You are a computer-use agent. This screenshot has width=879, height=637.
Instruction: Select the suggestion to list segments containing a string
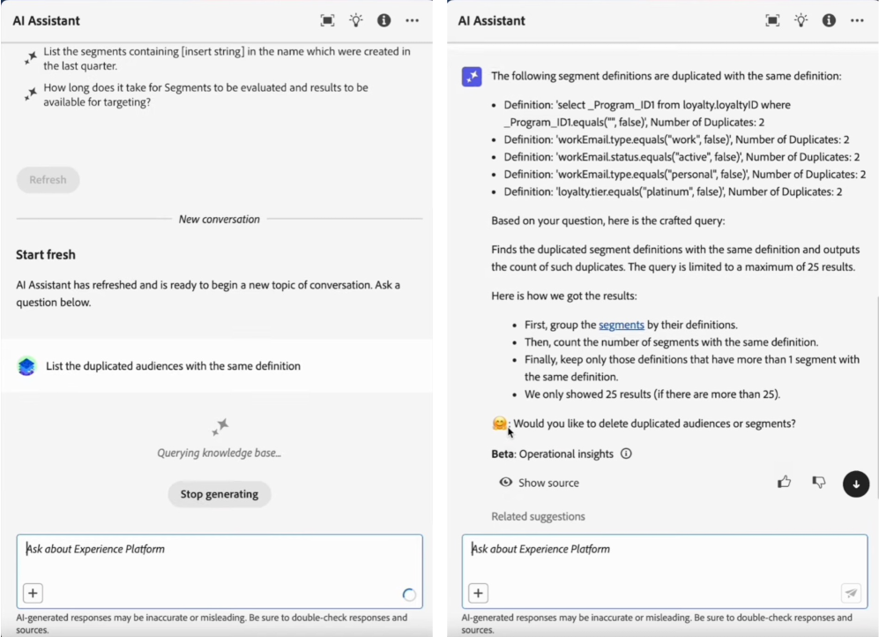pyautogui.click(x=227, y=58)
